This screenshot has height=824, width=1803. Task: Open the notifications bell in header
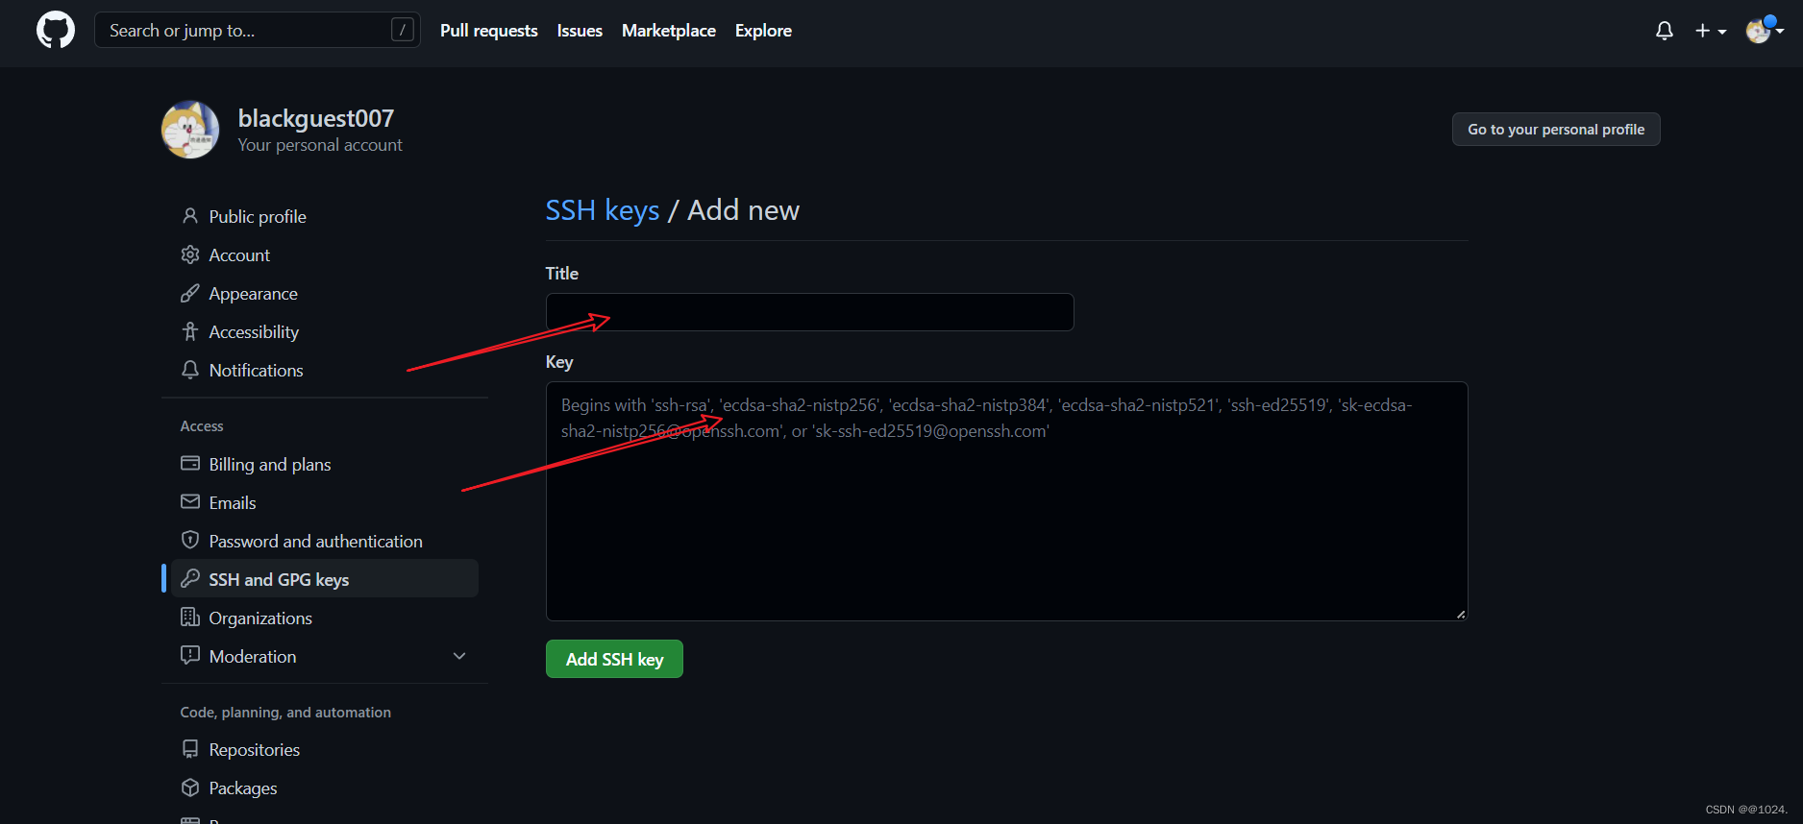click(1665, 31)
